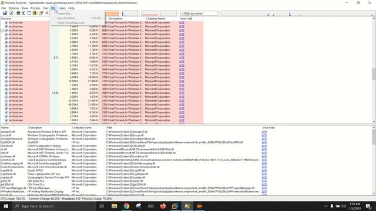
Task: Open the Options menu
Action: (x=14, y=8)
